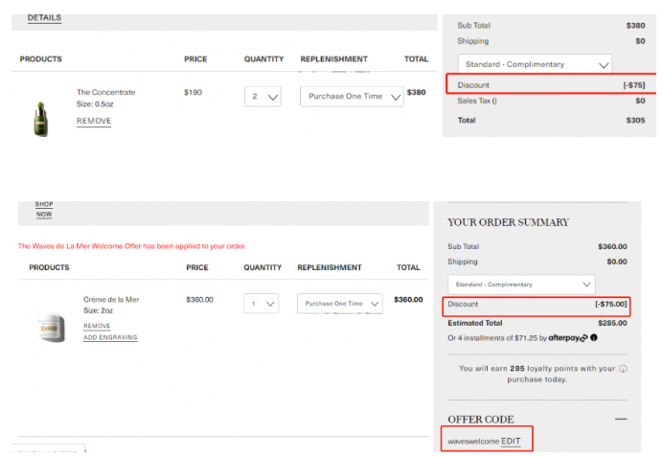This screenshot has height=458, width=663.
Task: Open replenishment dropdown for The Concentrate
Action: [352, 97]
